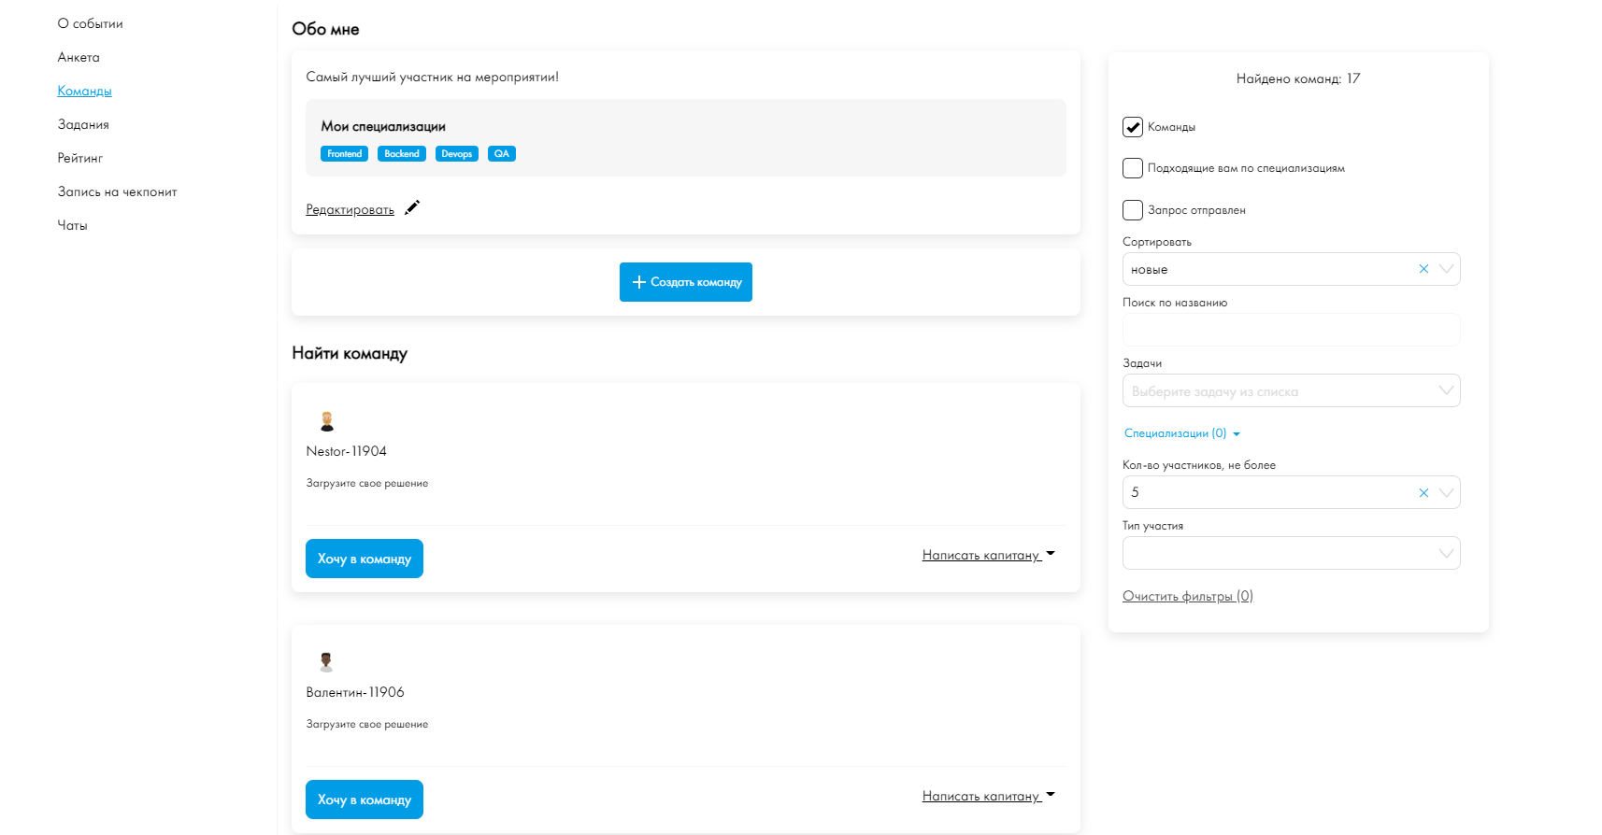This screenshot has width=1602, height=835.
Task: Clear the participants count value 5 with X
Action: 1423,492
